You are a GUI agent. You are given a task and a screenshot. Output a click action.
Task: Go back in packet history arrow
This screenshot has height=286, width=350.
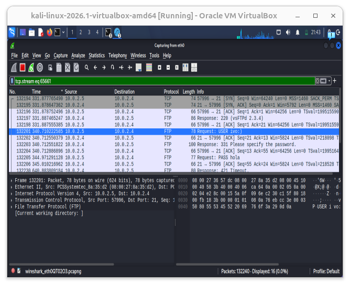[95, 68]
